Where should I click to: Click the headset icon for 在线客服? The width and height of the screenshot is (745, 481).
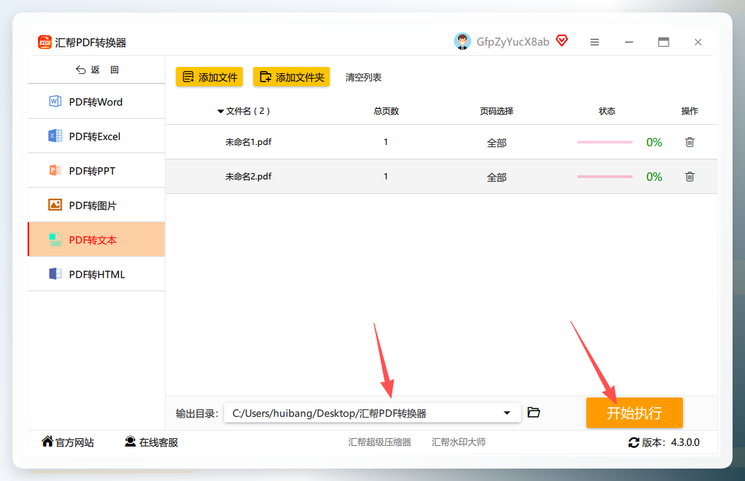coord(130,442)
